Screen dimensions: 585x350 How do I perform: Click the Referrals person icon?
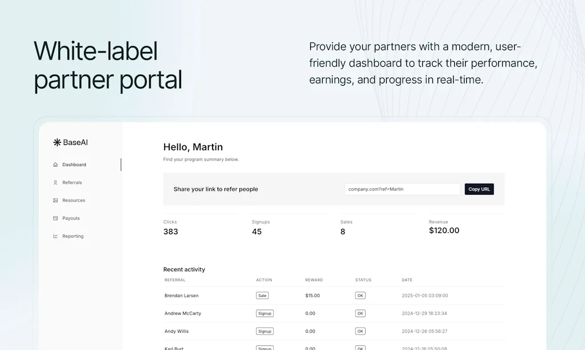(55, 182)
